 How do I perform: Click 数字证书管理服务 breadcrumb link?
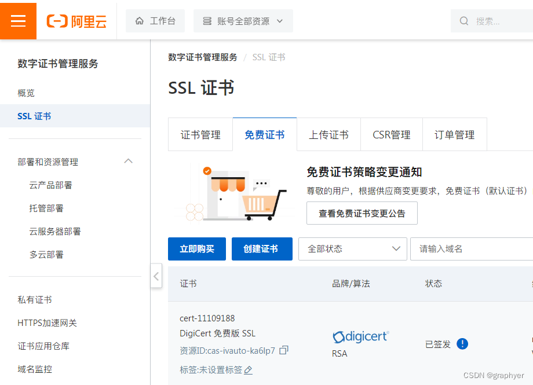(x=203, y=57)
